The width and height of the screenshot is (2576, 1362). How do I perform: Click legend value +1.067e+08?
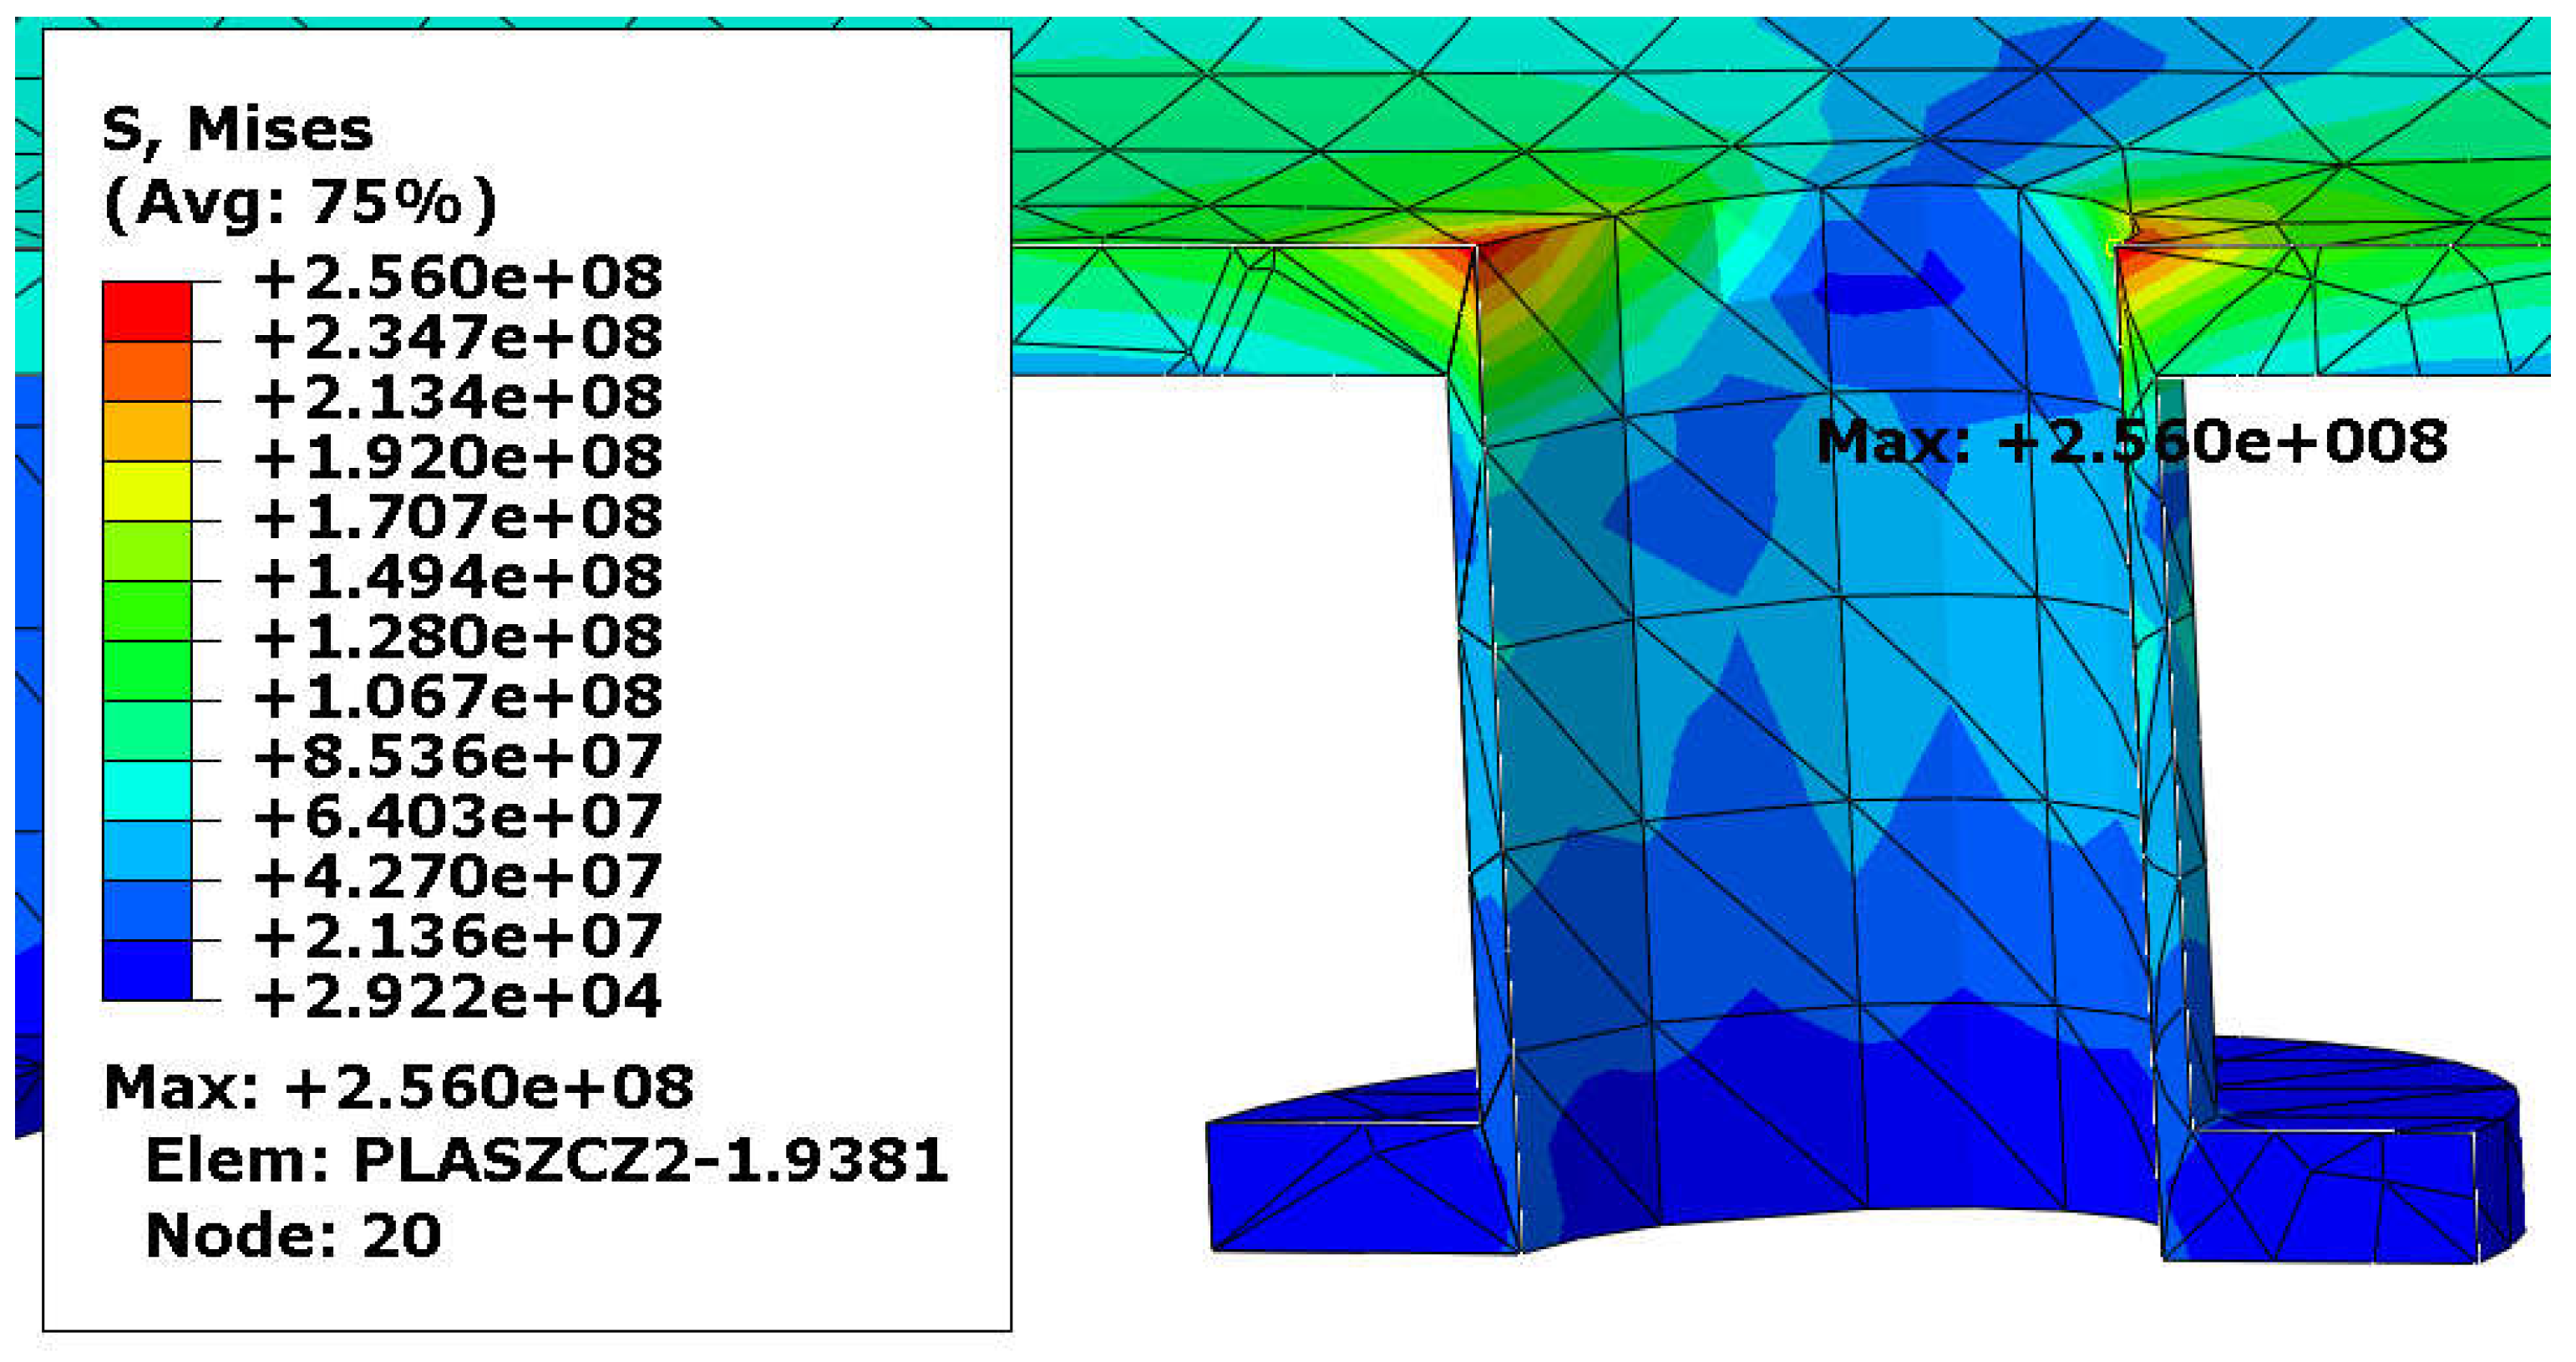pyautogui.click(x=458, y=697)
